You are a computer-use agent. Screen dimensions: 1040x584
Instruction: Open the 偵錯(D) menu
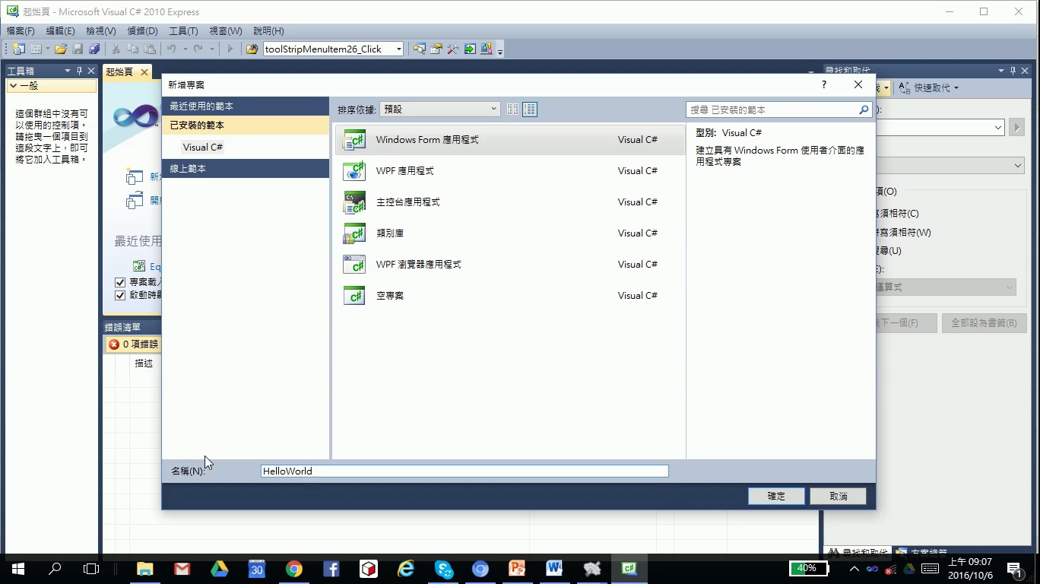pos(142,31)
